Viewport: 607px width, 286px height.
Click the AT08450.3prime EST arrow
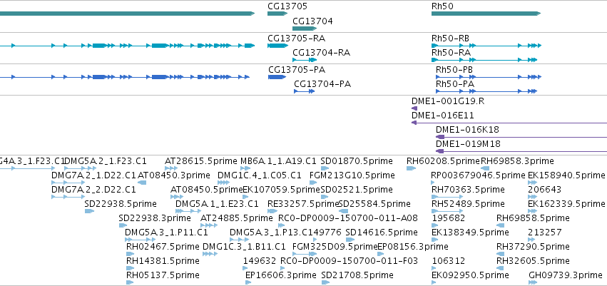click(x=142, y=183)
